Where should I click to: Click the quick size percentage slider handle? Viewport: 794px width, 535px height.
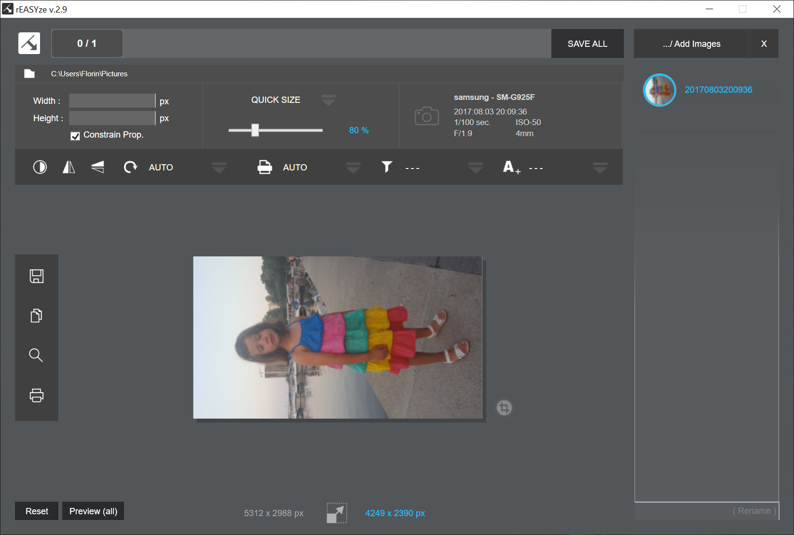pos(255,130)
